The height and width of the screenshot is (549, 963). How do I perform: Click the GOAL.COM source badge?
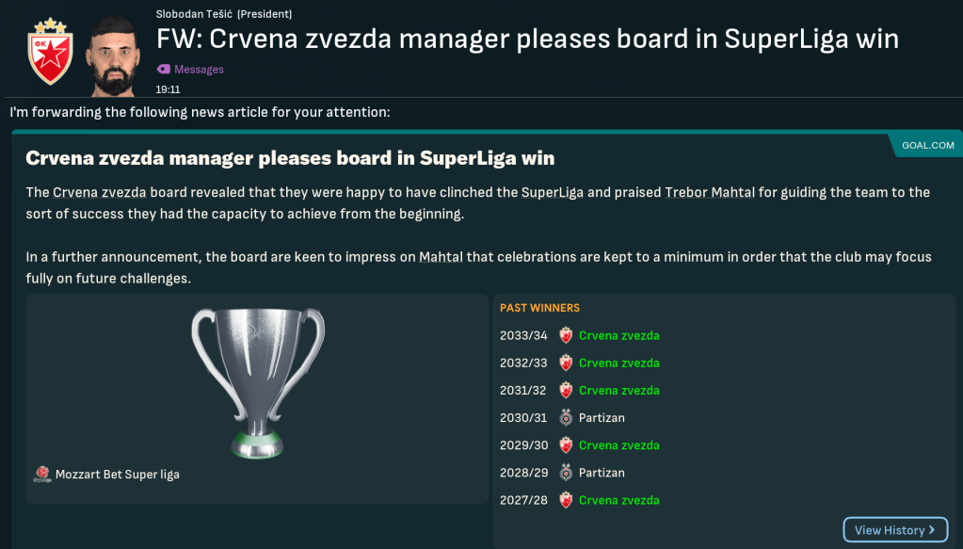(927, 145)
